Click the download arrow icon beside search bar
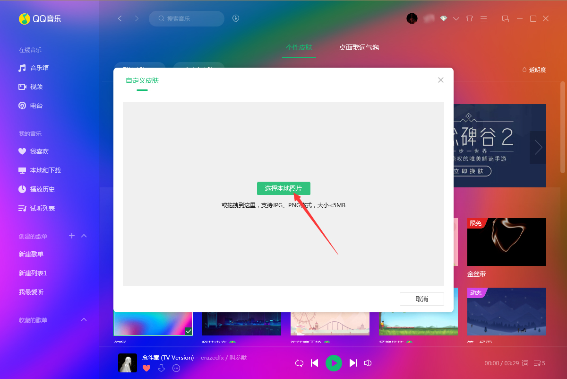The height and width of the screenshot is (379, 567). click(x=235, y=18)
